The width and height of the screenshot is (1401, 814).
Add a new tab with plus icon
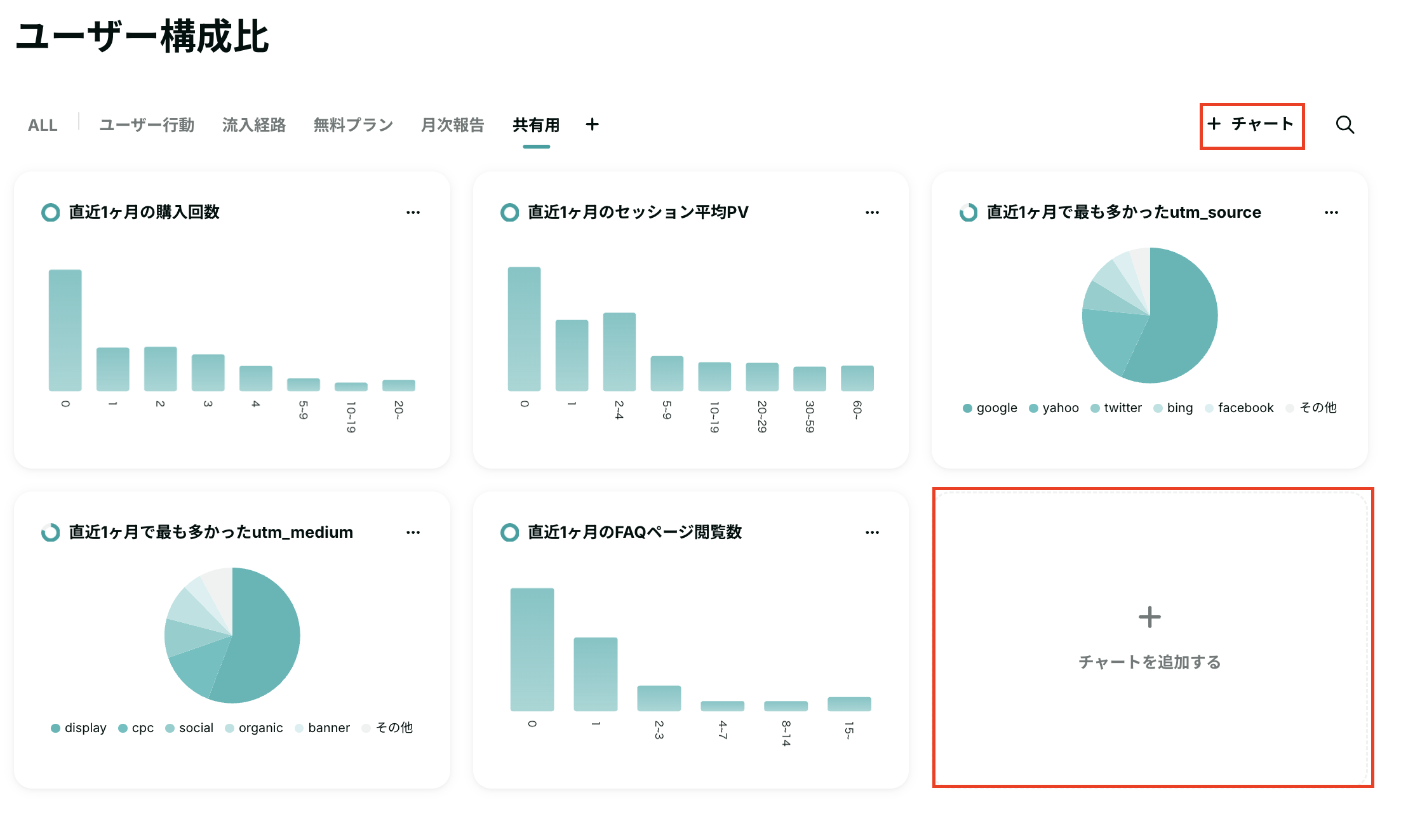(x=592, y=124)
